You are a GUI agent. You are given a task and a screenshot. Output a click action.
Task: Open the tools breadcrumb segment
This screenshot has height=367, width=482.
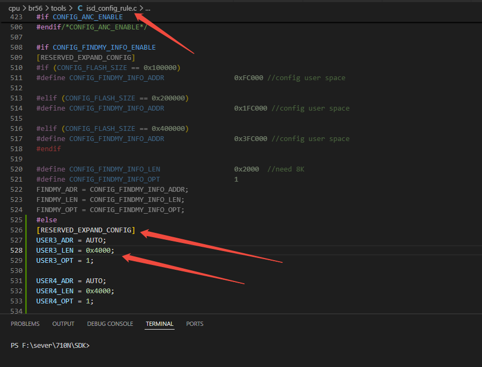(x=58, y=8)
